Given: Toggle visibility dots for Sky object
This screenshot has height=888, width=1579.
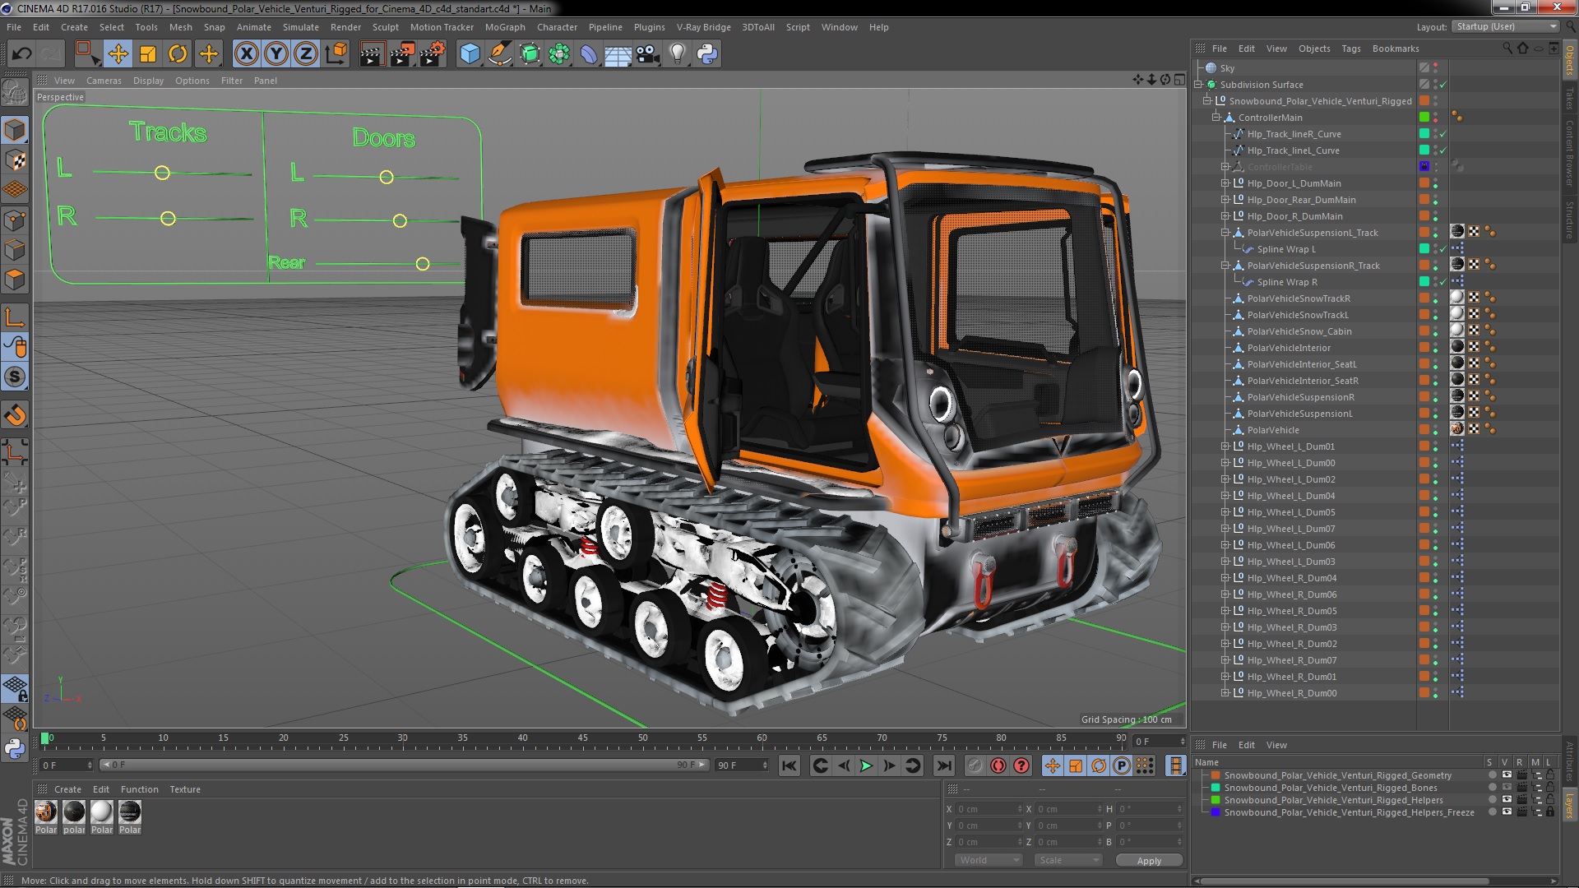Looking at the screenshot, I should 1436,68.
